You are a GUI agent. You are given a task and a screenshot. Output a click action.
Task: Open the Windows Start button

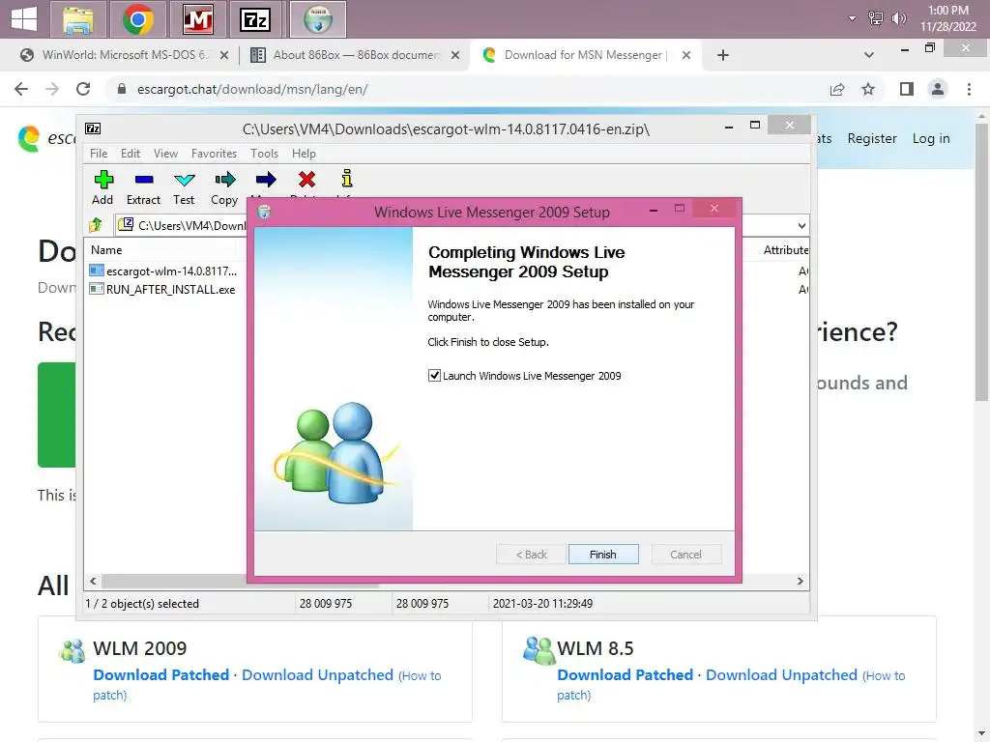(x=24, y=19)
